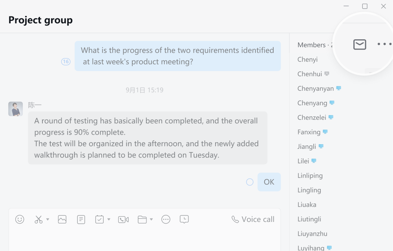The height and width of the screenshot is (251, 393).
Task: Open more options chat-bubble icon
Action: [x=166, y=220]
